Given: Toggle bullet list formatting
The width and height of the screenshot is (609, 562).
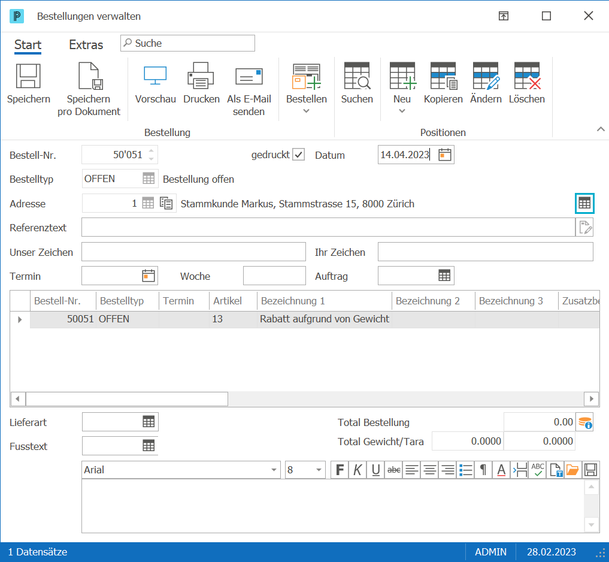Looking at the screenshot, I should pyautogui.click(x=466, y=470).
